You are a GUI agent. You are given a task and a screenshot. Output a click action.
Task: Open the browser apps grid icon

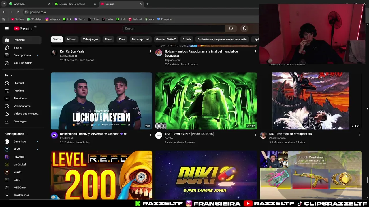(4, 19)
